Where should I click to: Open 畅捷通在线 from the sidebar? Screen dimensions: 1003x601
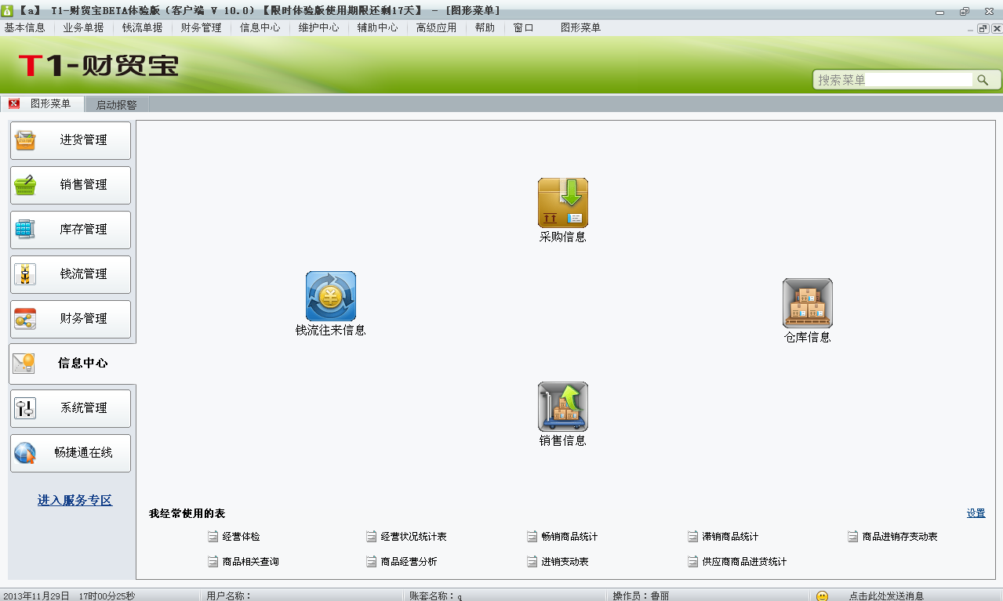71,453
